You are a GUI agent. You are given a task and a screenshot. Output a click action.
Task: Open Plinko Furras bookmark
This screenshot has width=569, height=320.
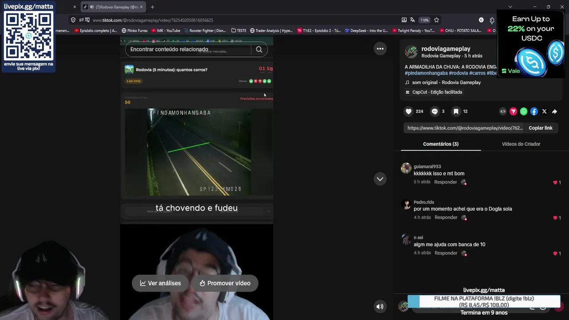coord(134,31)
